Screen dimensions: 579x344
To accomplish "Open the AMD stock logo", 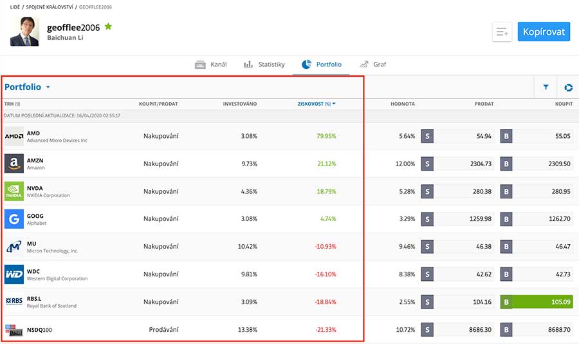I will point(14,136).
